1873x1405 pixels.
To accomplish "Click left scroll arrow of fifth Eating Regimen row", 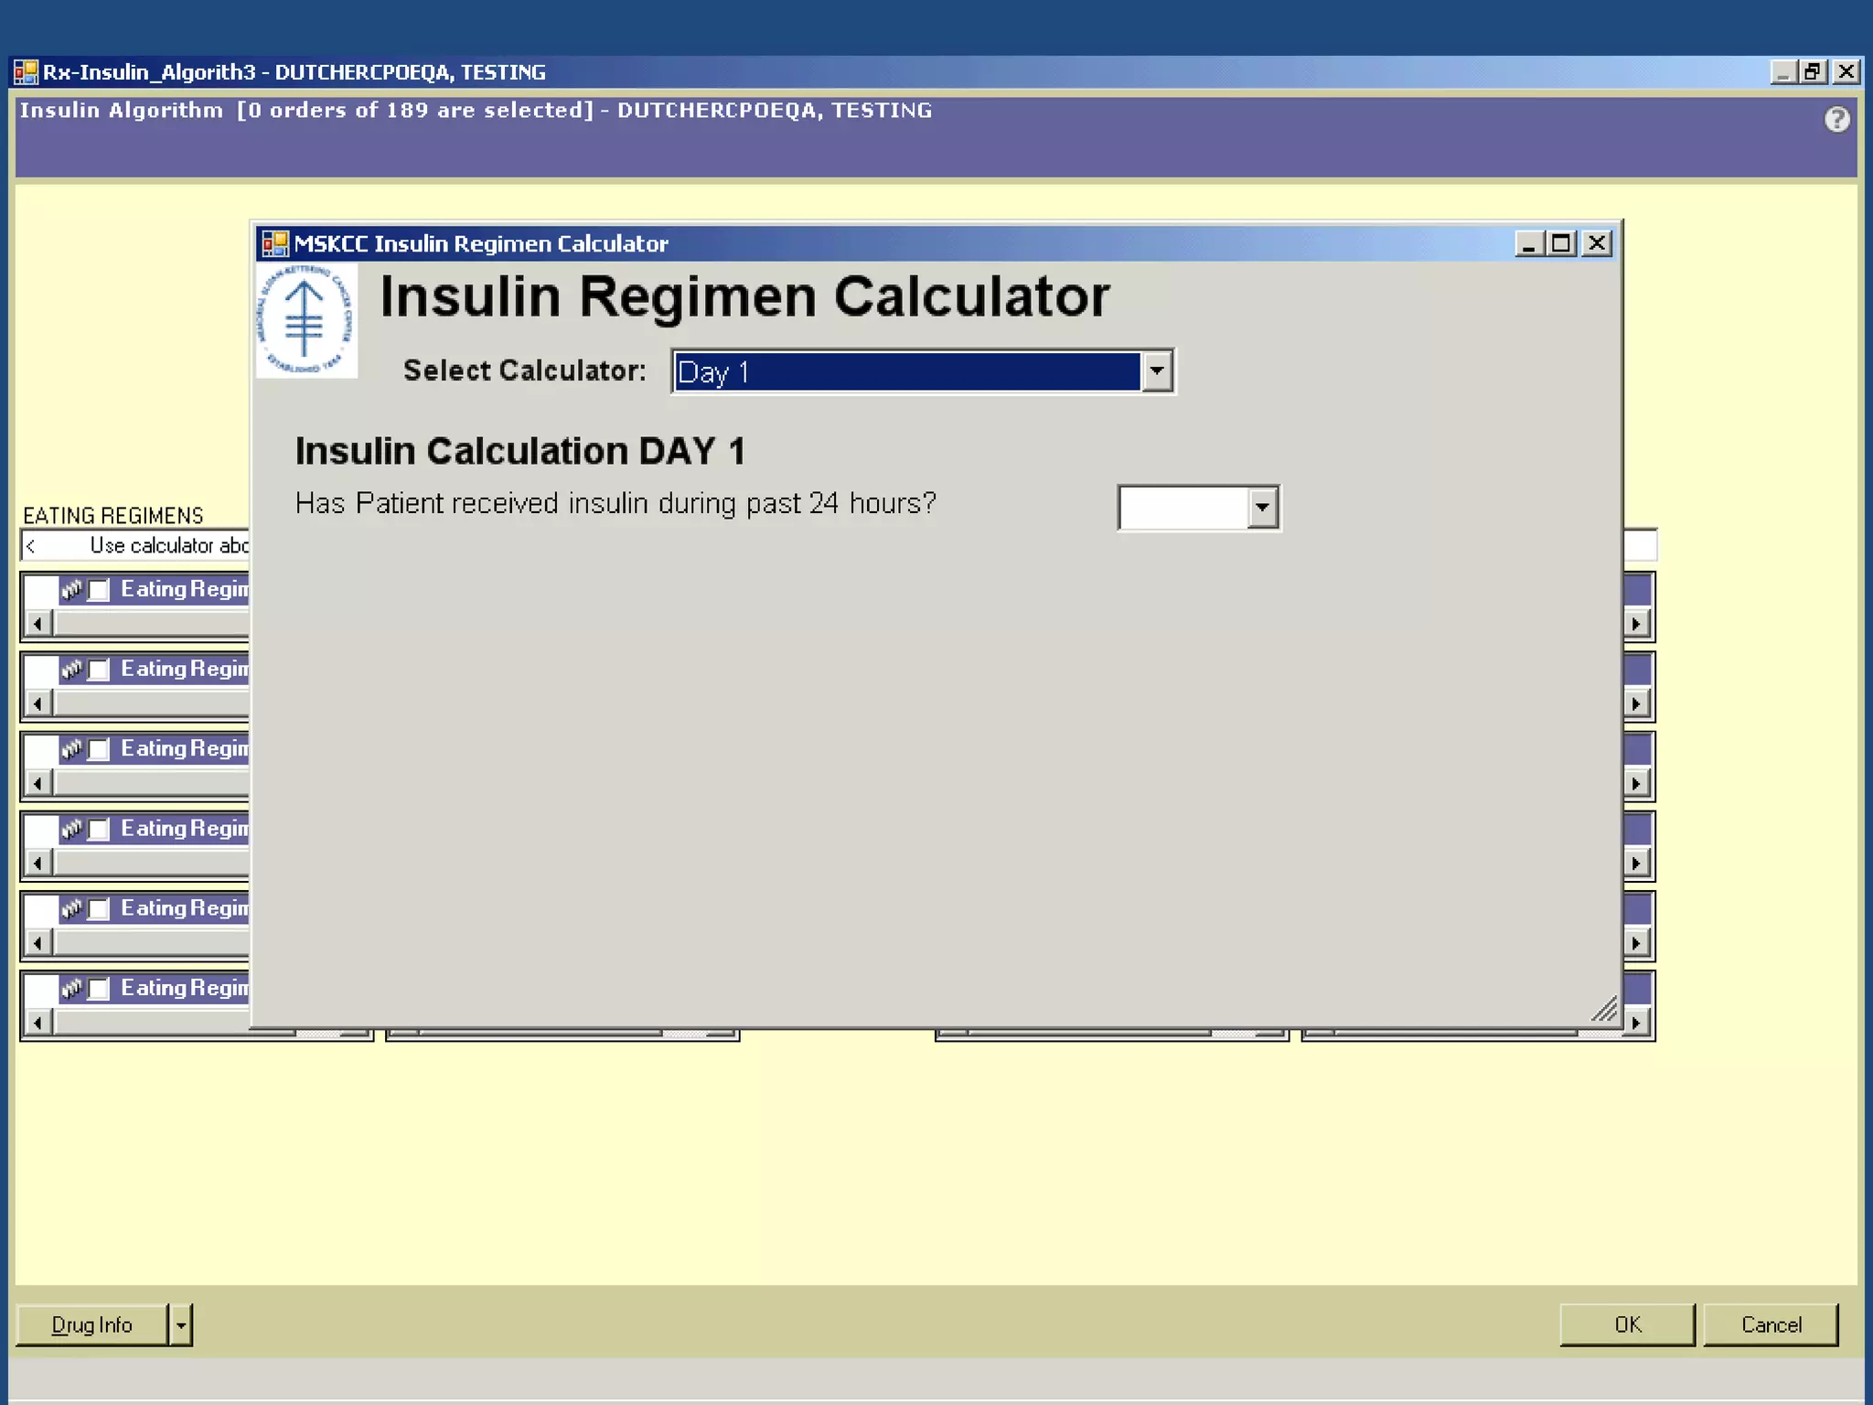I will (37, 942).
